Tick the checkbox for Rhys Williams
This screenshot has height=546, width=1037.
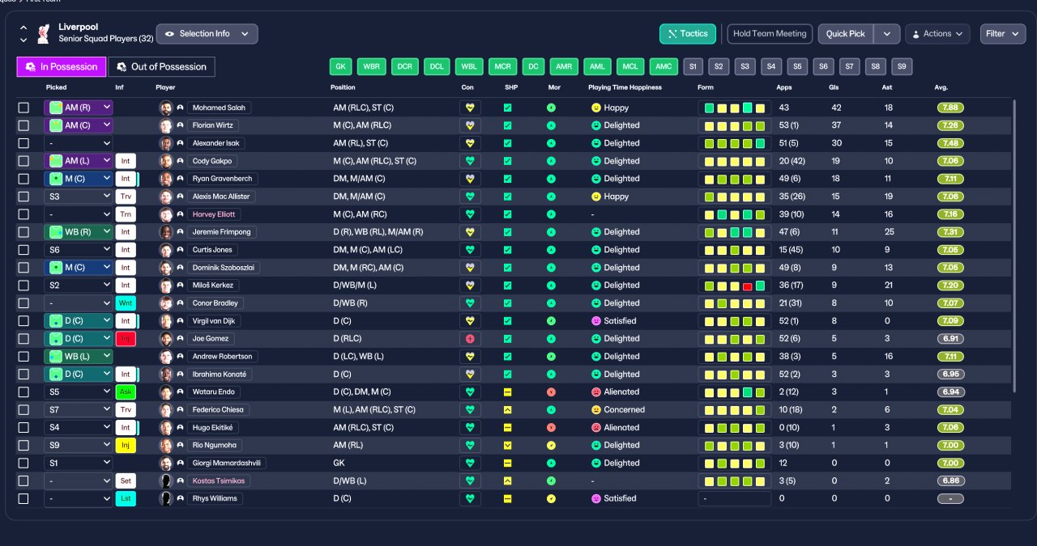(x=23, y=499)
